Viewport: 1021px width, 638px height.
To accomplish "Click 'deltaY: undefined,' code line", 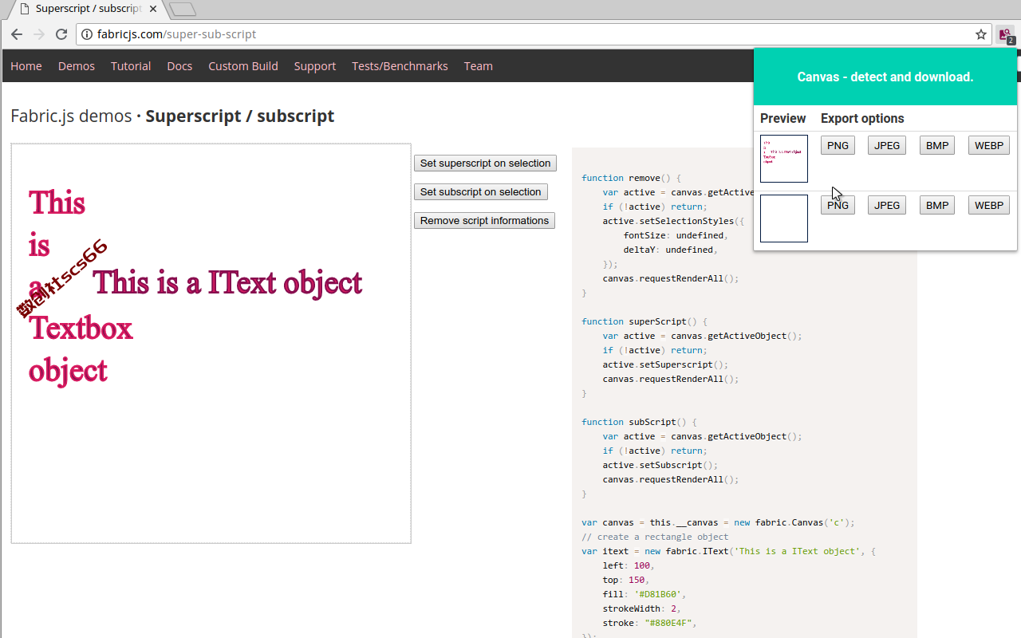I will click(x=671, y=250).
